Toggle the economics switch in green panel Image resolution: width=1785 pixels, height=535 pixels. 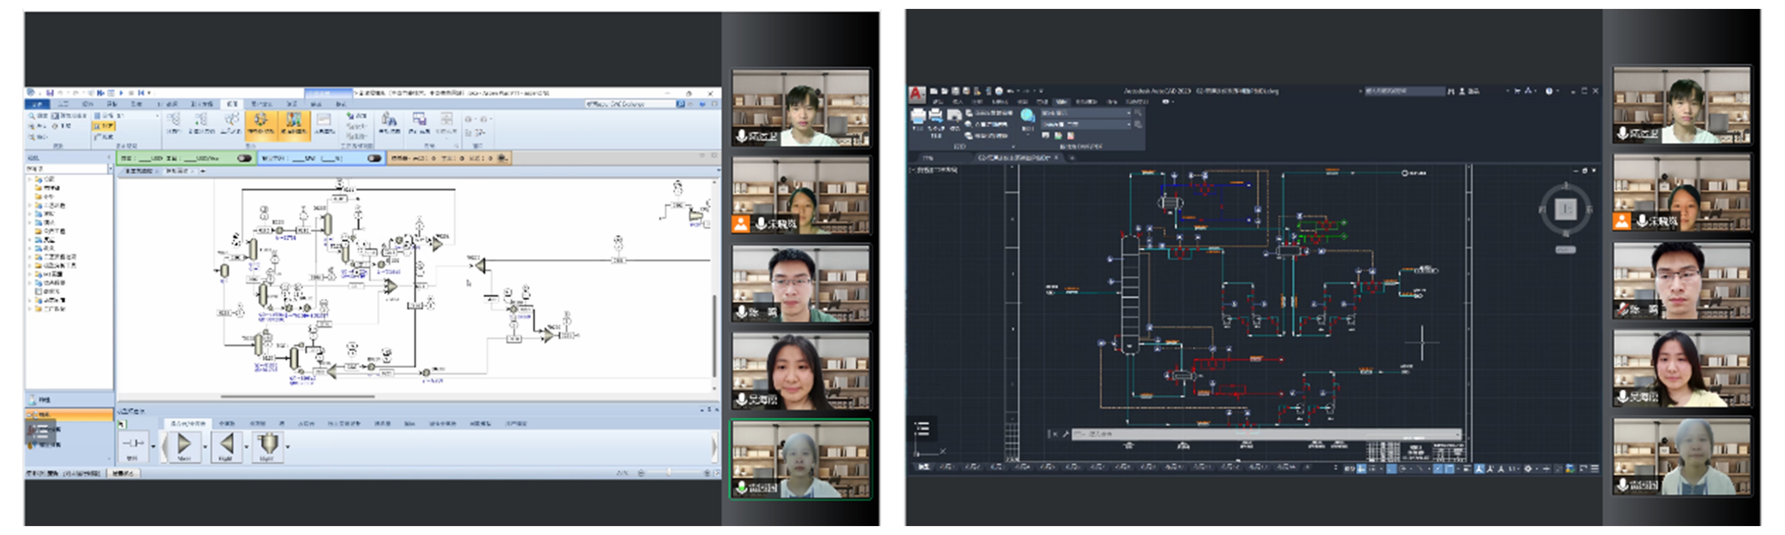[x=244, y=159]
